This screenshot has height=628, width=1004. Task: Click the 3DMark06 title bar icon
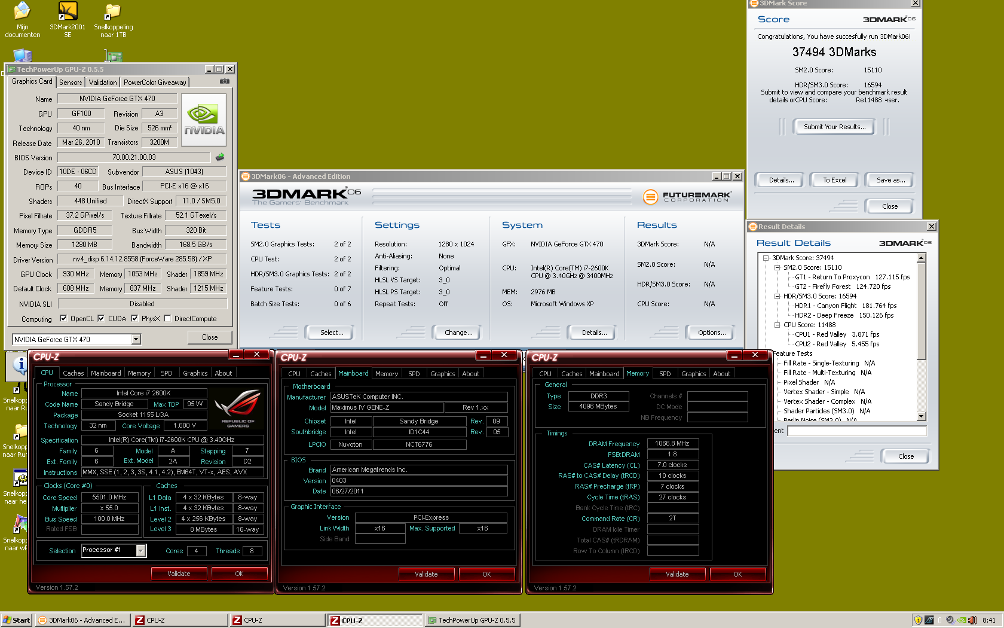pos(245,176)
